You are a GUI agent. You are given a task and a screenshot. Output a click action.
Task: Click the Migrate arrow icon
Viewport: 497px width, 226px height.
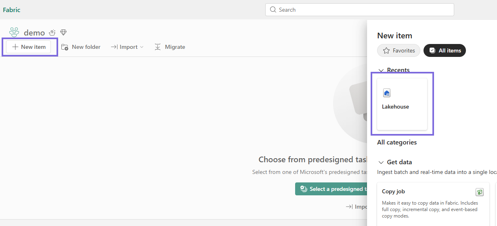[157, 47]
